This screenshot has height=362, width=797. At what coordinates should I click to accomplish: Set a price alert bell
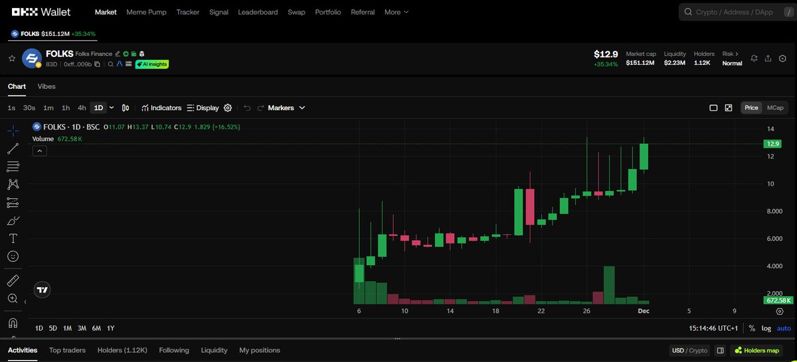coord(754,58)
